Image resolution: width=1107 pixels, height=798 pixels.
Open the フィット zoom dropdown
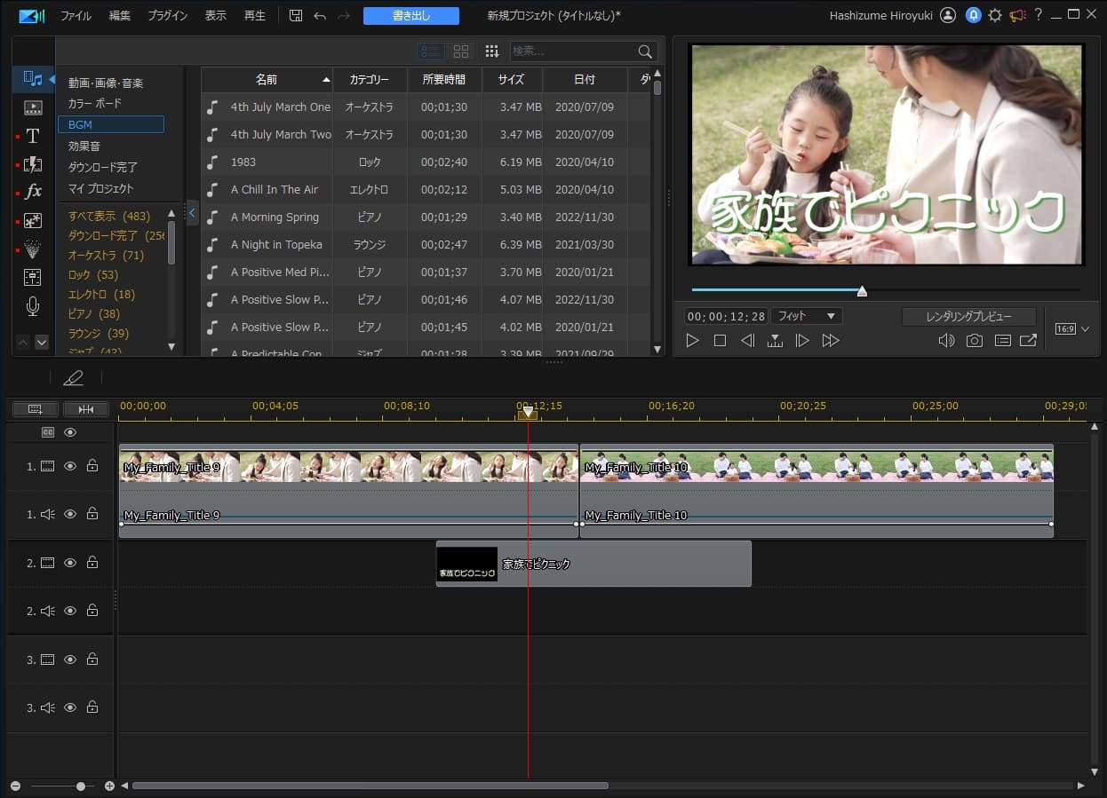tap(806, 316)
